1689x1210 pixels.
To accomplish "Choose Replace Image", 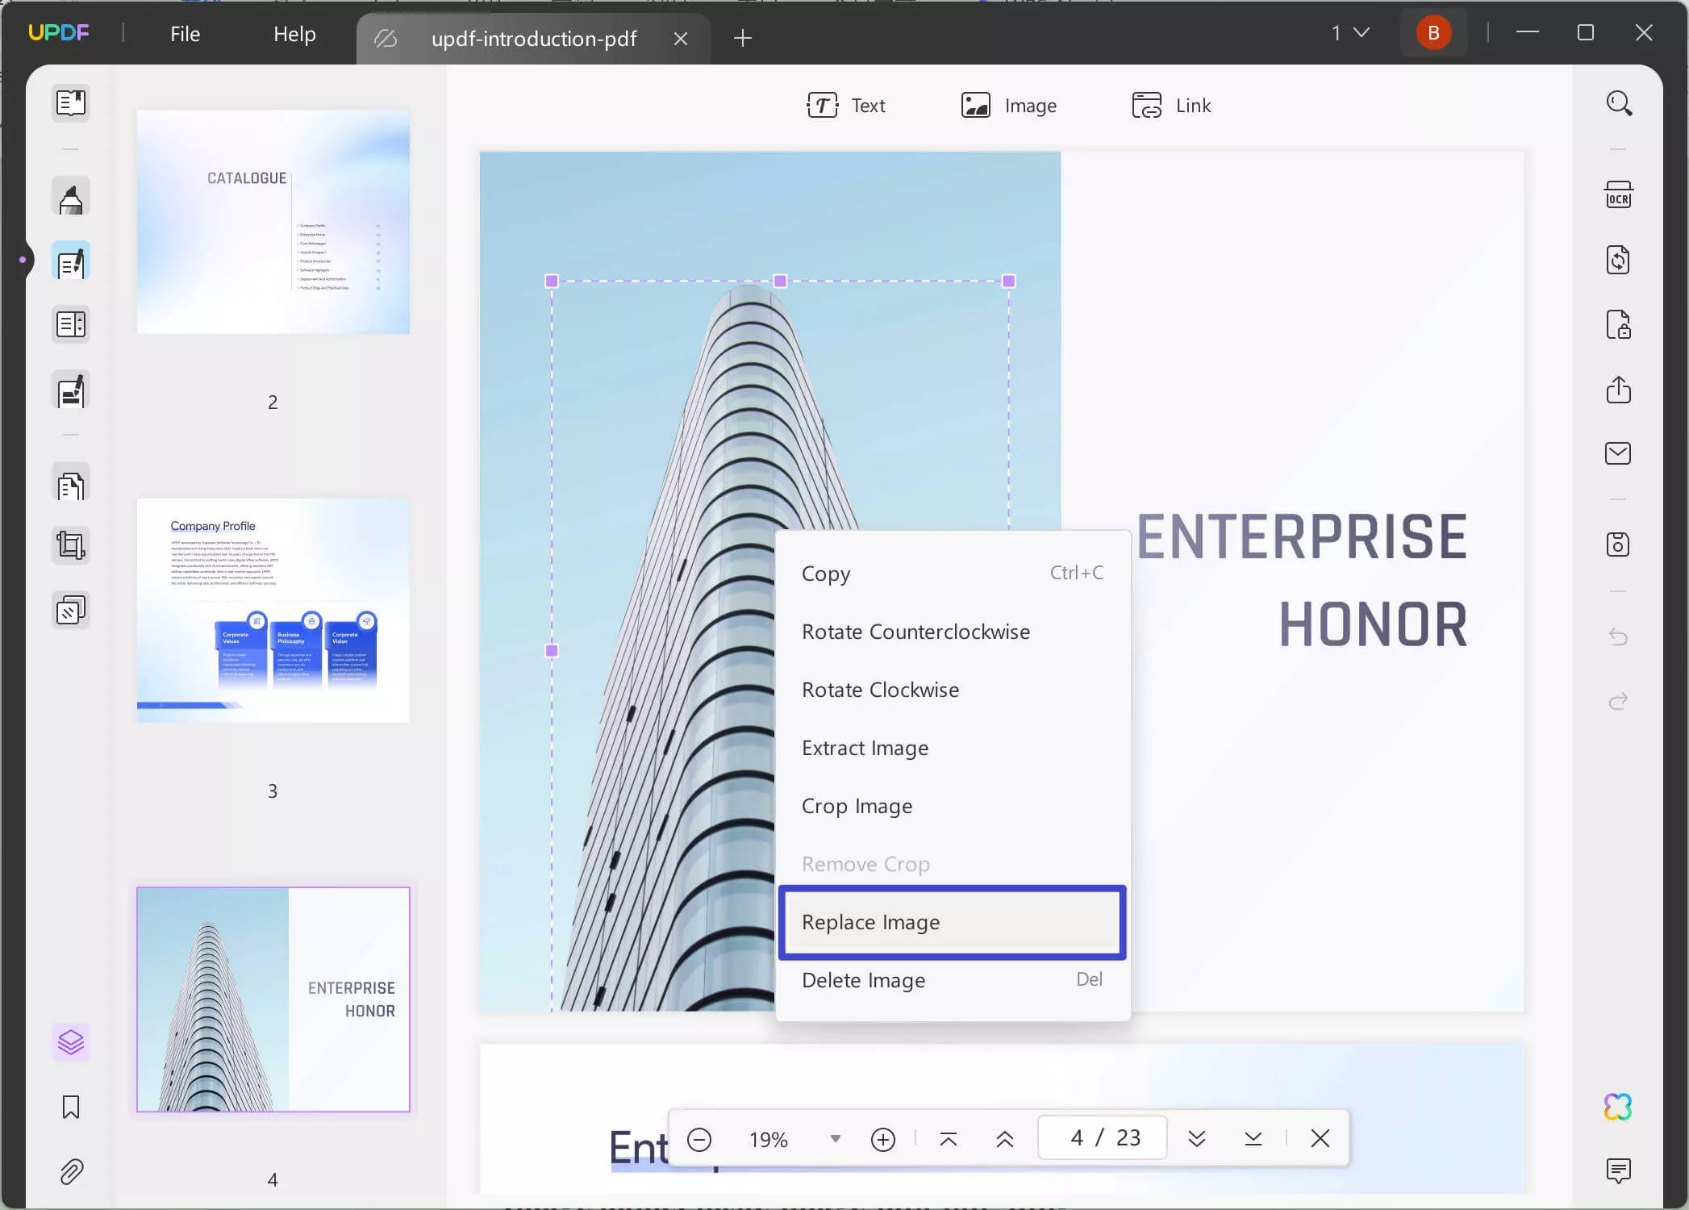I will coord(953,922).
